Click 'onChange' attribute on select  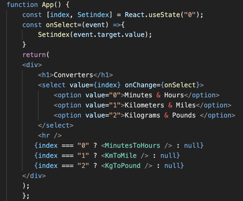point(141,85)
